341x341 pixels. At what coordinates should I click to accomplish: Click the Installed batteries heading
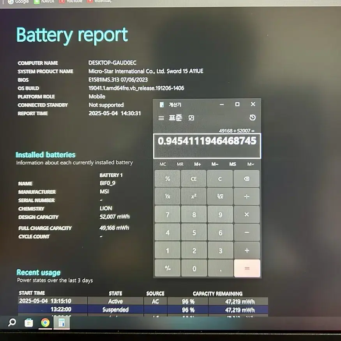pyautogui.click(x=45, y=155)
